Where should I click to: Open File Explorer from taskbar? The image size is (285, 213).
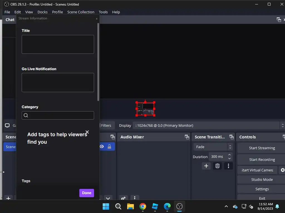click(130, 206)
